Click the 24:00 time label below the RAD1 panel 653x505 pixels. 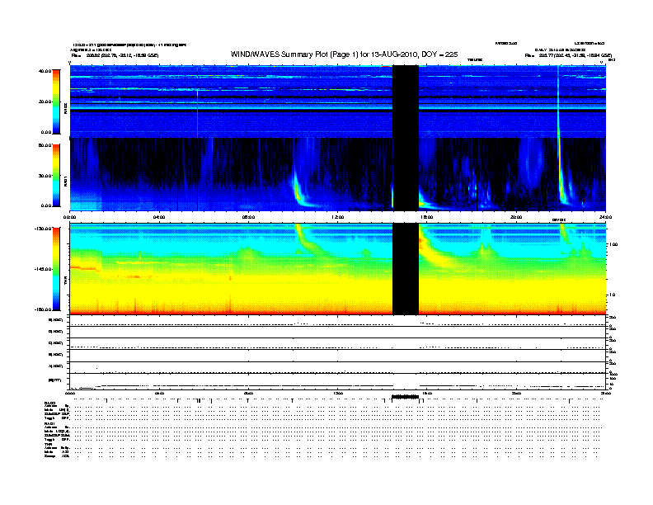(605, 217)
